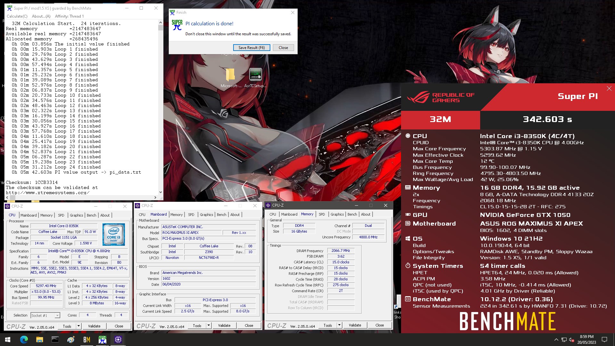Open Affinity: Thread 1 menu
This screenshot has width=615, height=346.
coord(69,16)
